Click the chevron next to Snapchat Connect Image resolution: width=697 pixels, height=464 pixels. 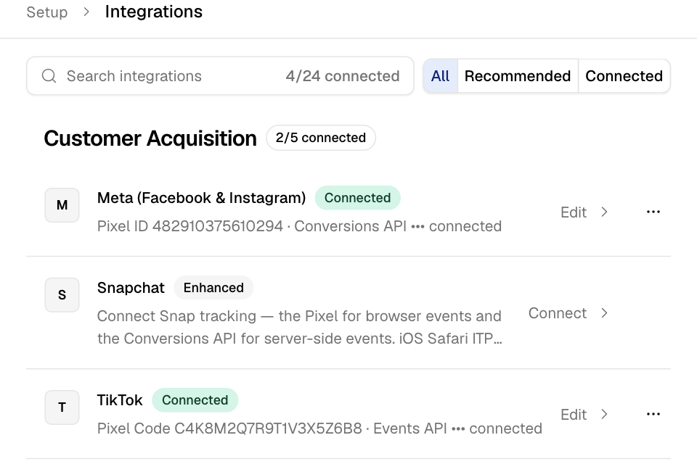(x=604, y=313)
